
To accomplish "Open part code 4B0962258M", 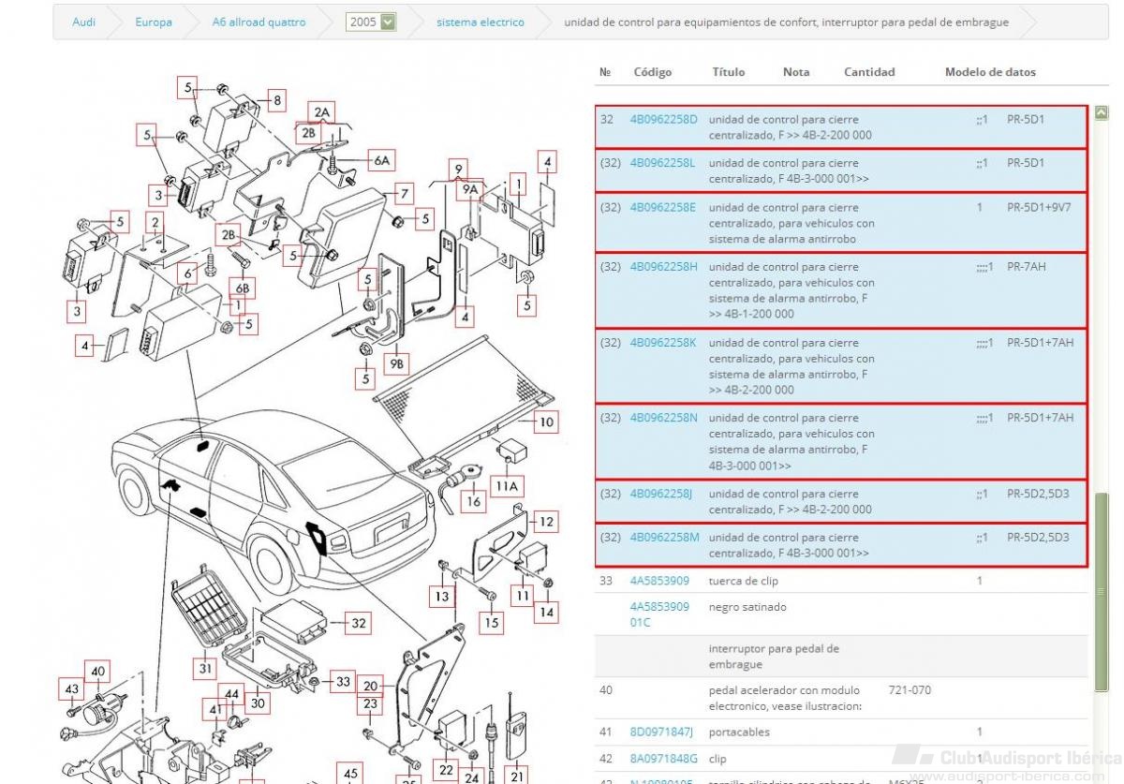I will (664, 538).
